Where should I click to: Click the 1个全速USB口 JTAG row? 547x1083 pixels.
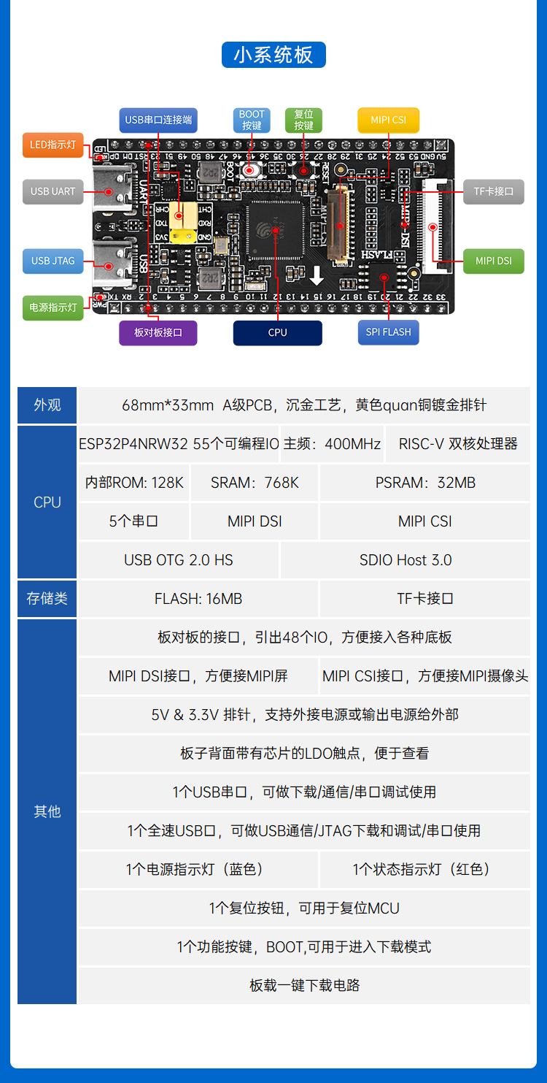pos(304,831)
